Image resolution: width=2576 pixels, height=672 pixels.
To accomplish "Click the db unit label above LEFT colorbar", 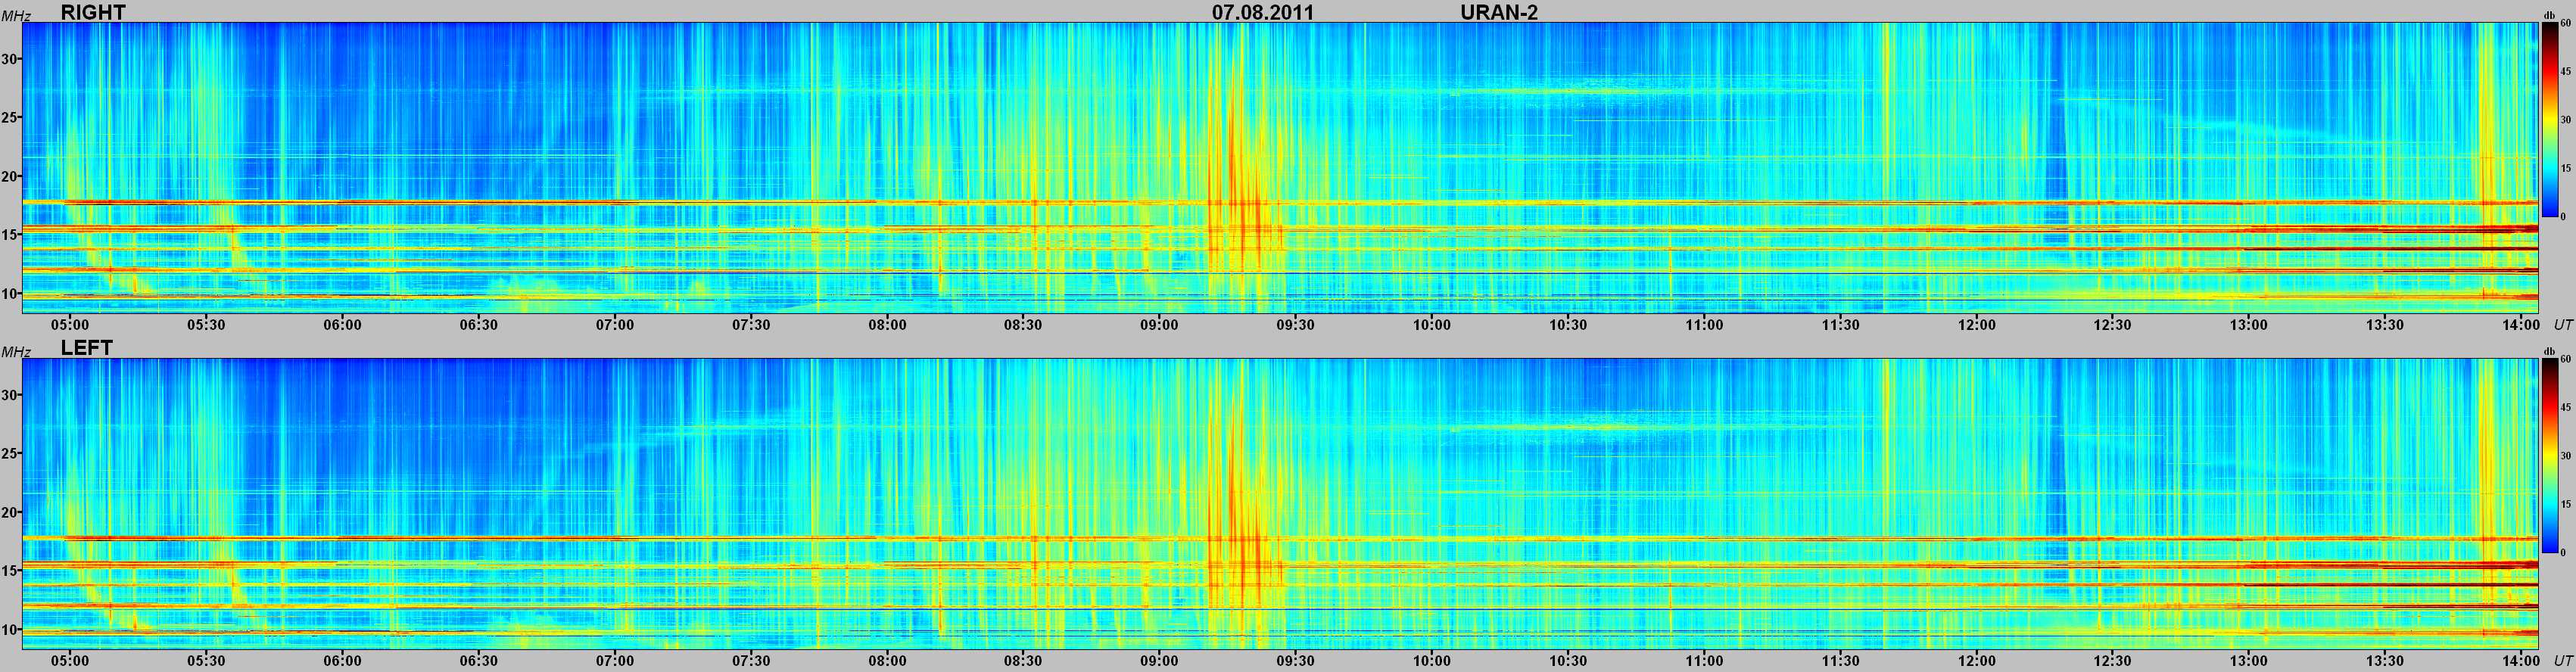I will (2549, 350).
